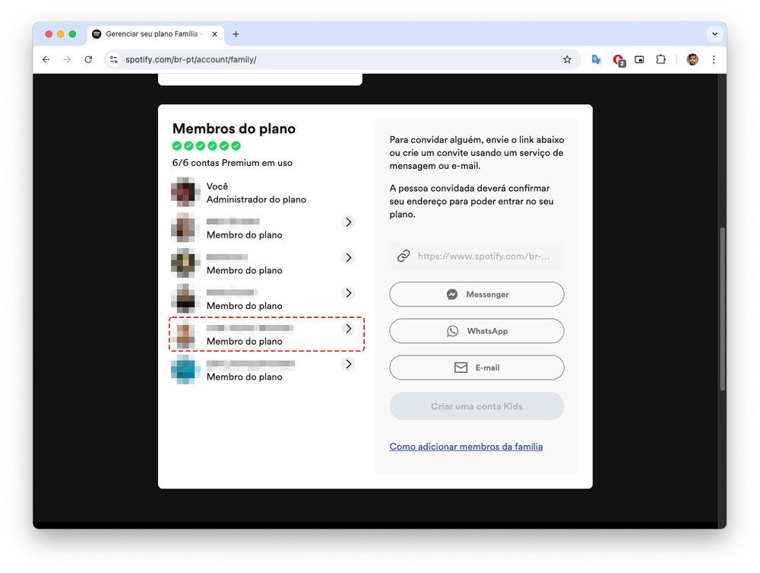Share invitation through WhatsApp button

(477, 331)
